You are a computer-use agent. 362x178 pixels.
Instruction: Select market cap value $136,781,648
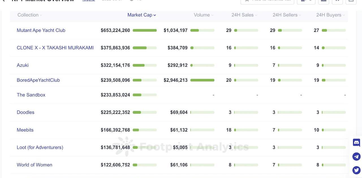click(115, 147)
